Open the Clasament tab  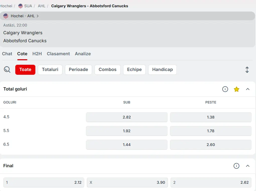pos(58,54)
